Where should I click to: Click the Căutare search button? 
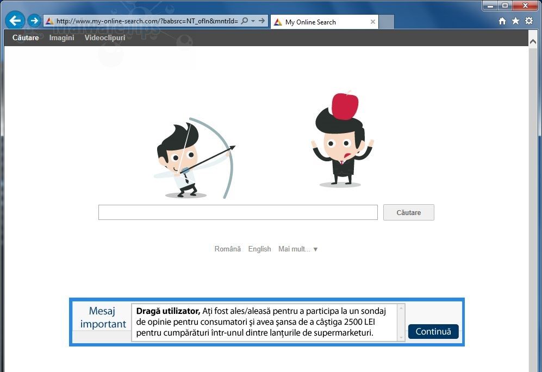coord(409,212)
